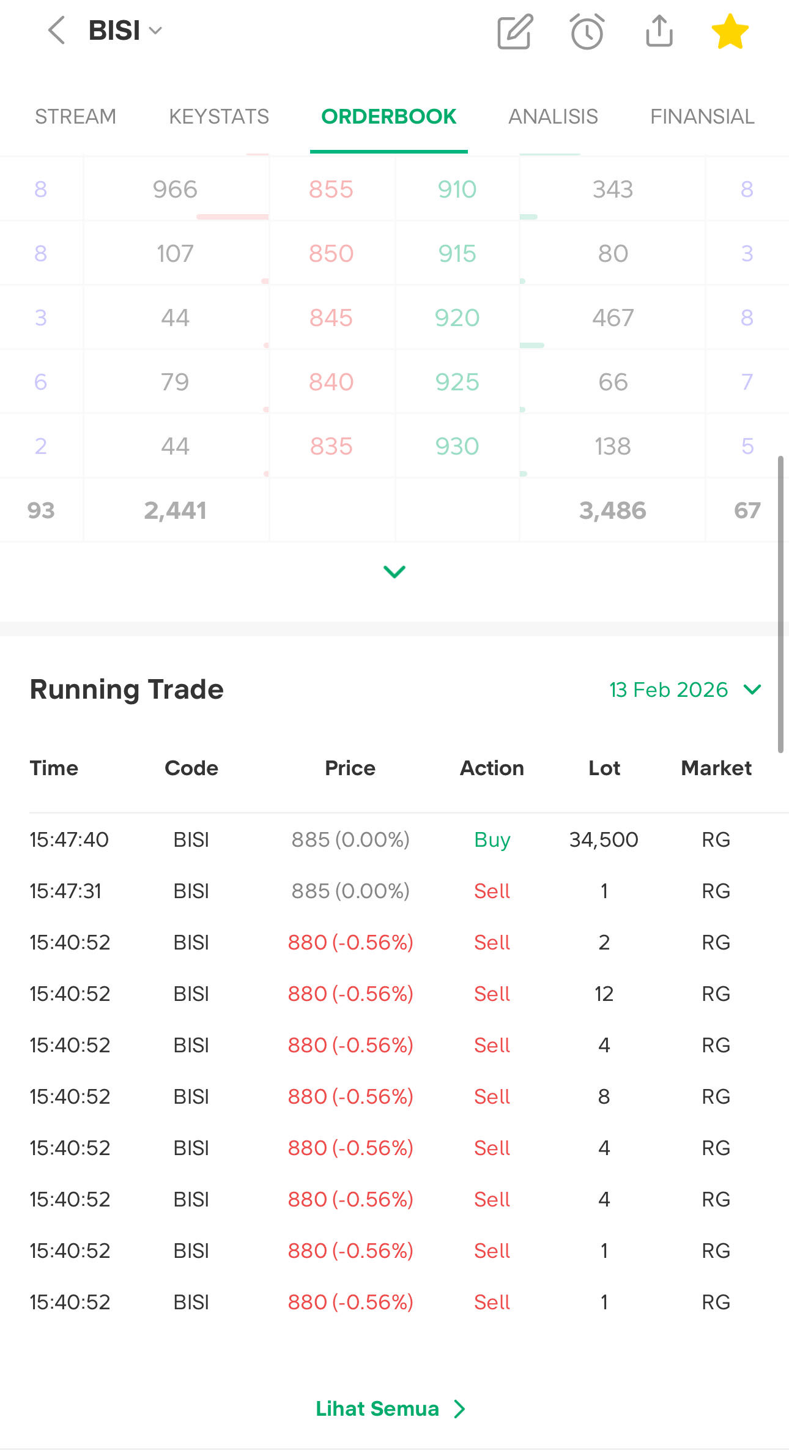Select bid price 855 in orderbook
Image resolution: width=789 pixels, height=1450 pixels.
pos(331,189)
